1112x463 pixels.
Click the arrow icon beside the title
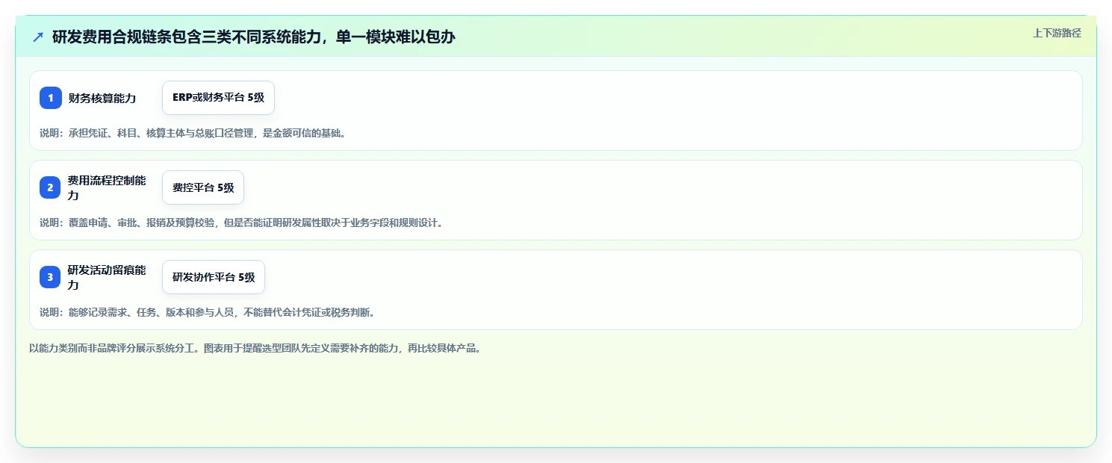38,37
